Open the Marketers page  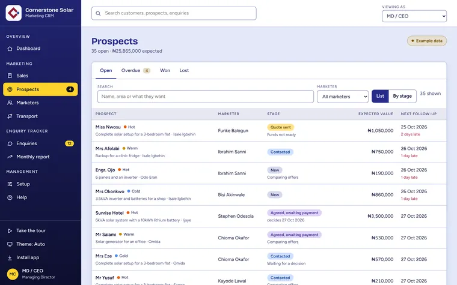coord(40,103)
